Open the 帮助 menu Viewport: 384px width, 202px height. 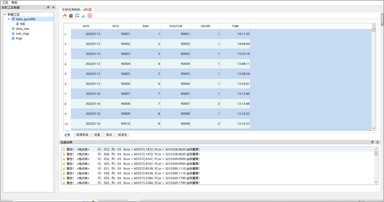coord(14,2)
